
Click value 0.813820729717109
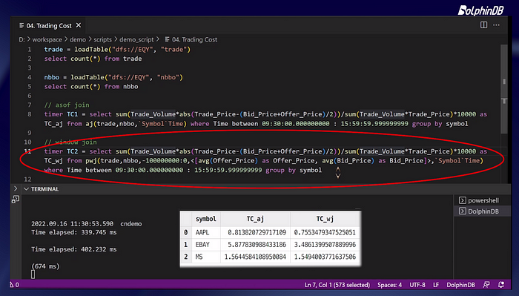point(257,232)
